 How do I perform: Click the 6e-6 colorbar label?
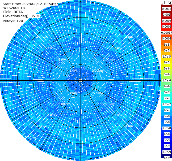coord(167,68)
